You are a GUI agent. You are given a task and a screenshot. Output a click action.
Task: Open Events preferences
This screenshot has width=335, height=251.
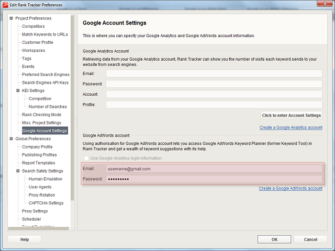(x=28, y=66)
